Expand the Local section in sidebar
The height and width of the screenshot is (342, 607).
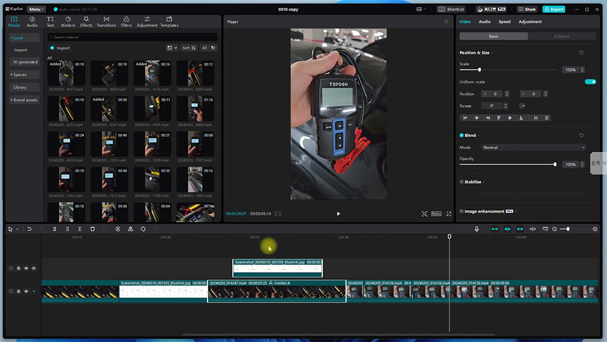(24, 38)
